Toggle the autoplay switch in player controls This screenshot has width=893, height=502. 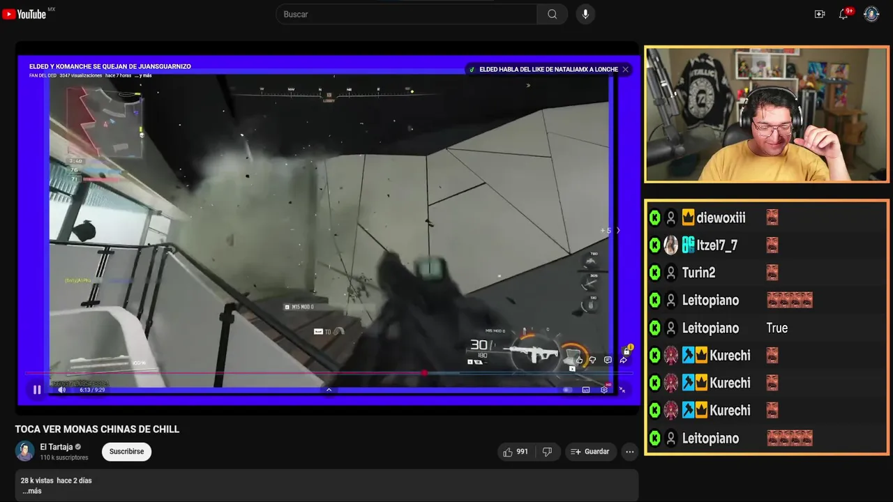[x=568, y=390]
